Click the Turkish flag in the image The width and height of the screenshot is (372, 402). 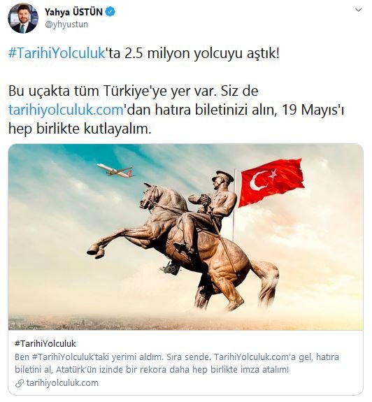272,182
